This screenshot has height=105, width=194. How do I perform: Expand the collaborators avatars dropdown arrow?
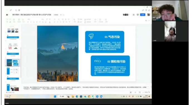point(129,15)
